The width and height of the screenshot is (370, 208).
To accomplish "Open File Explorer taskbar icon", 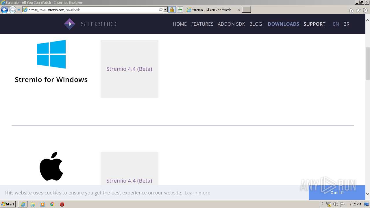I will click(x=33, y=204).
